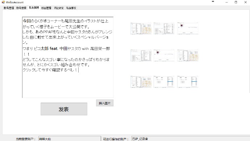Image resolution: width=250 pixels, height=141 pixels.
Task: Minimize the WeiboAccount window
Action: (x=226, y=2)
